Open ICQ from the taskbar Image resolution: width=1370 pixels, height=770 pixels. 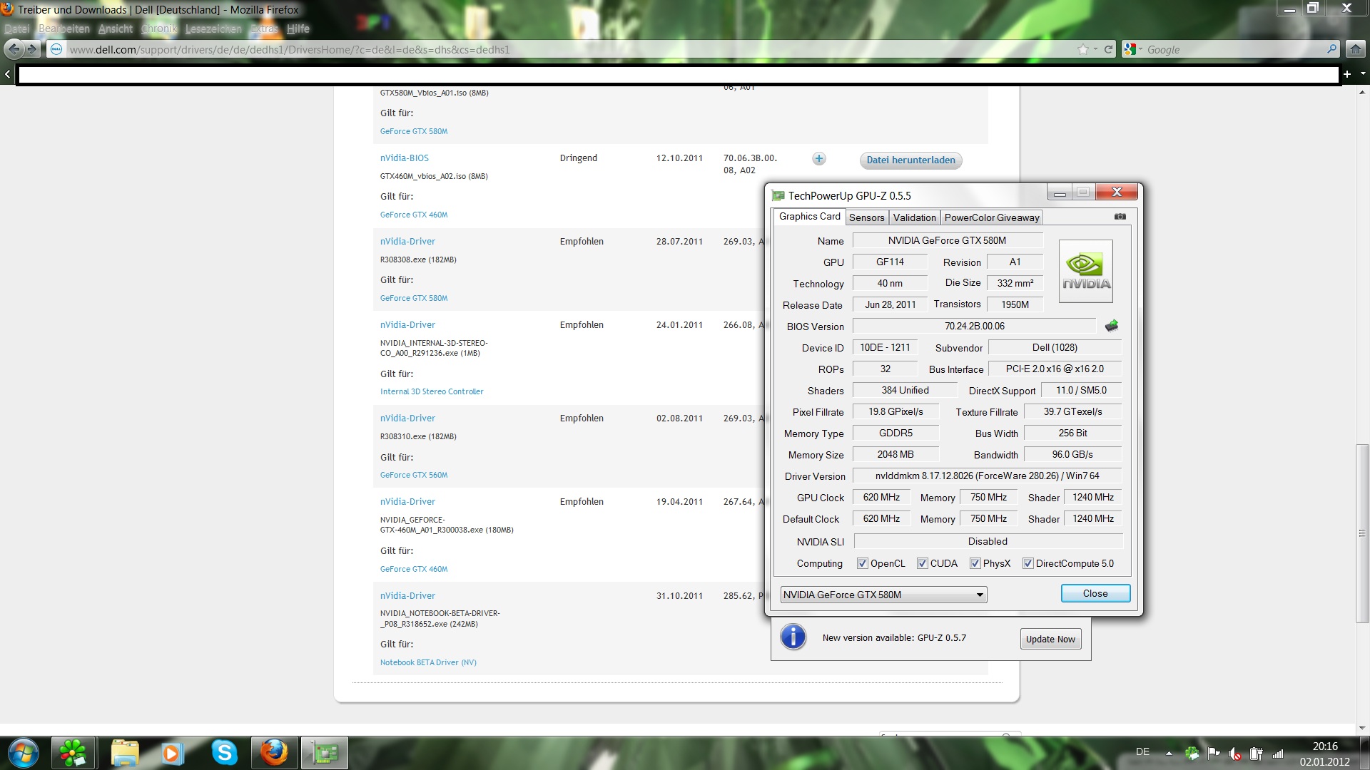coord(73,753)
